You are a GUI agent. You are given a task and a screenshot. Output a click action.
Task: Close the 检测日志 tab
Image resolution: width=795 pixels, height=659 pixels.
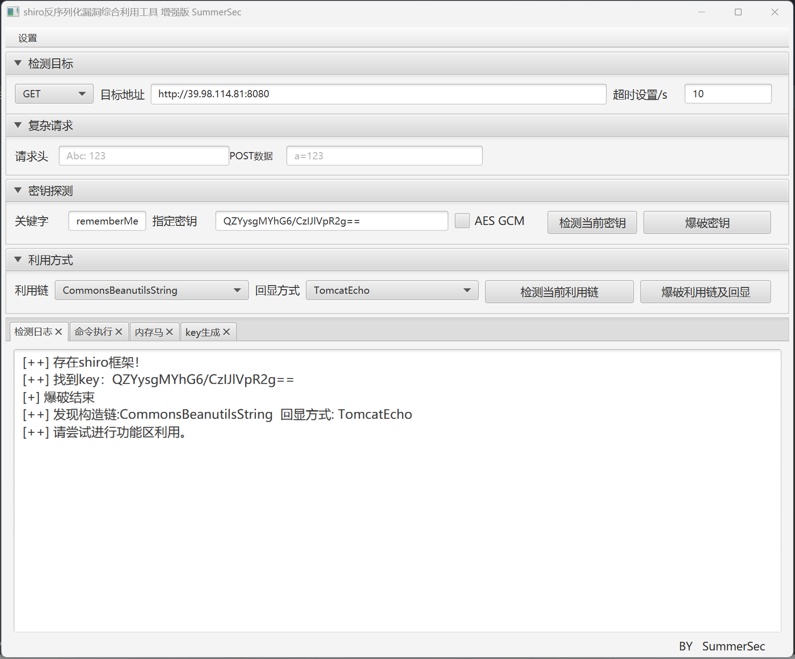point(58,332)
